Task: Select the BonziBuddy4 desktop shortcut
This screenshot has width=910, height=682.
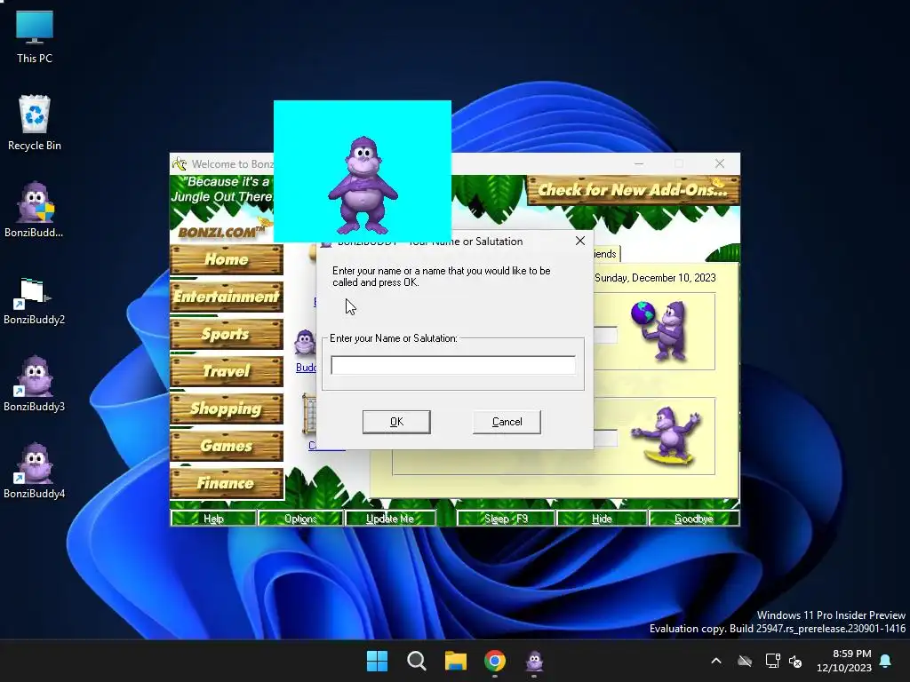Action: (35, 471)
